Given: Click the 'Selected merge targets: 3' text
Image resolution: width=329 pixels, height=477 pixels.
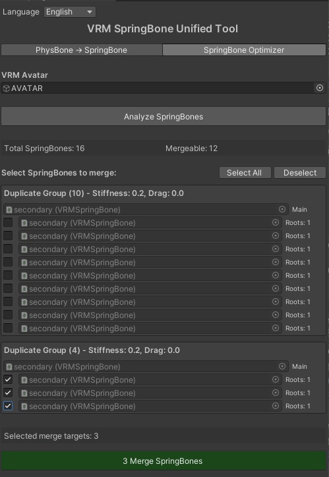Looking at the screenshot, I should 51,436.
